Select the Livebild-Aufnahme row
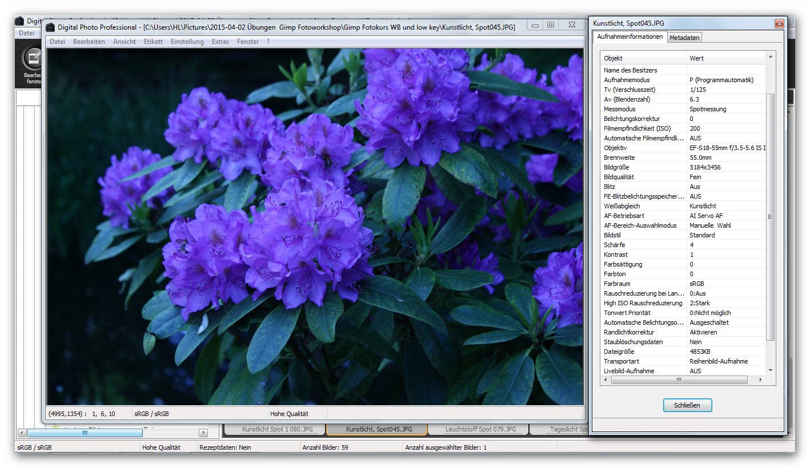Screen dimensions: 810x468 (683, 371)
